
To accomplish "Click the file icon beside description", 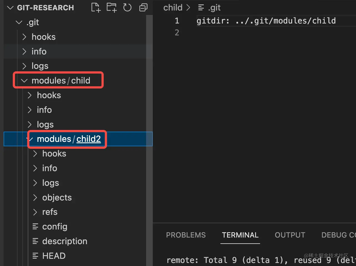I will pos(35,241).
